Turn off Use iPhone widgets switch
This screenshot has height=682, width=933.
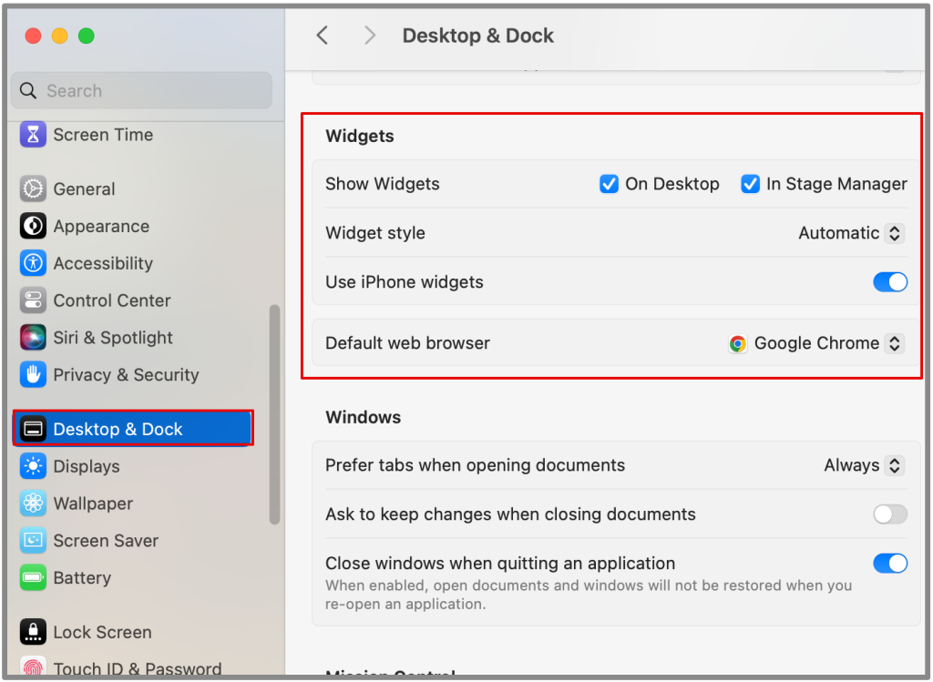coord(889,282)
